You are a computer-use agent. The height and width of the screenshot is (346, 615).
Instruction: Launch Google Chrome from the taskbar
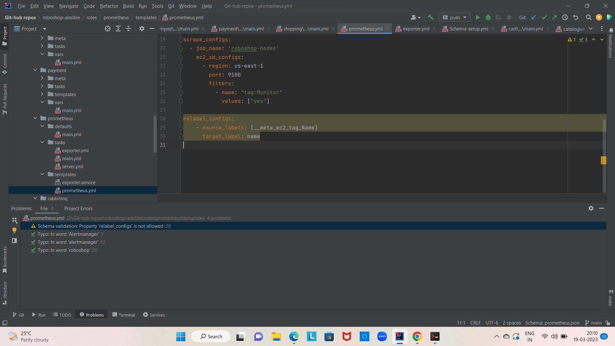[x=417, y=336]
